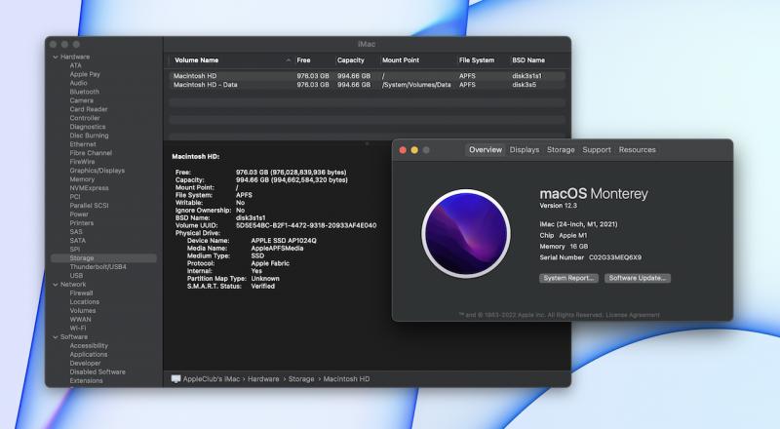Open Firewall under Network
Viewport: 780px width, 429px height.
[82, 293]
